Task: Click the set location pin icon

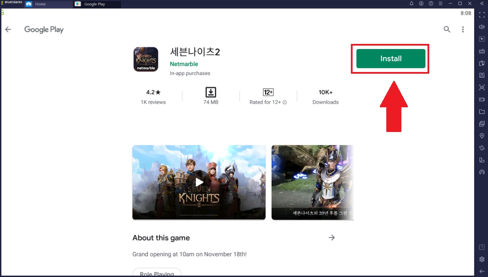Action: [482, 136]
